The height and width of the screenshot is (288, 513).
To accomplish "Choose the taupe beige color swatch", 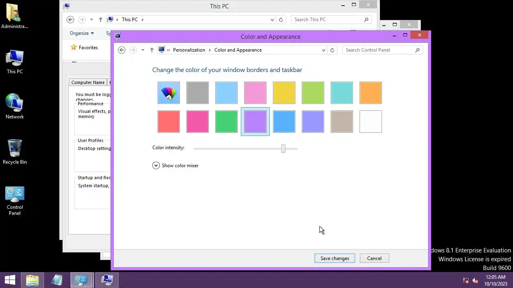I will pos(342,122).
